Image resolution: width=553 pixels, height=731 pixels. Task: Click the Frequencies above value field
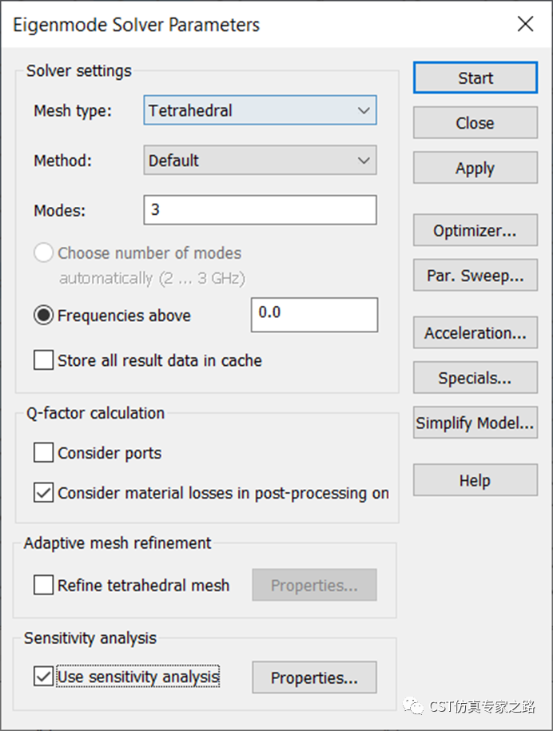coord(314,315)
